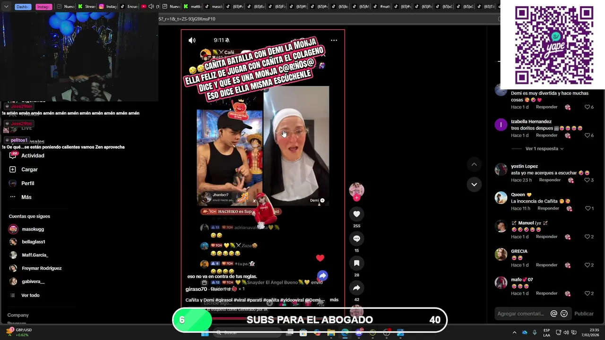Viewport: 605px width, 340px height.
Task: Play or pause the Cañita and Demi video
Action: pyautogui.click(x=263, y=146)
